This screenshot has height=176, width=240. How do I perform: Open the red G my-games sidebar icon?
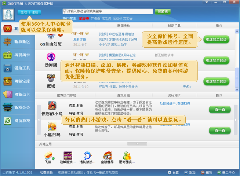pos(8,29)
